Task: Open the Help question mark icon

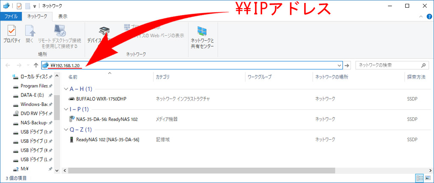Action: point(429,17)
